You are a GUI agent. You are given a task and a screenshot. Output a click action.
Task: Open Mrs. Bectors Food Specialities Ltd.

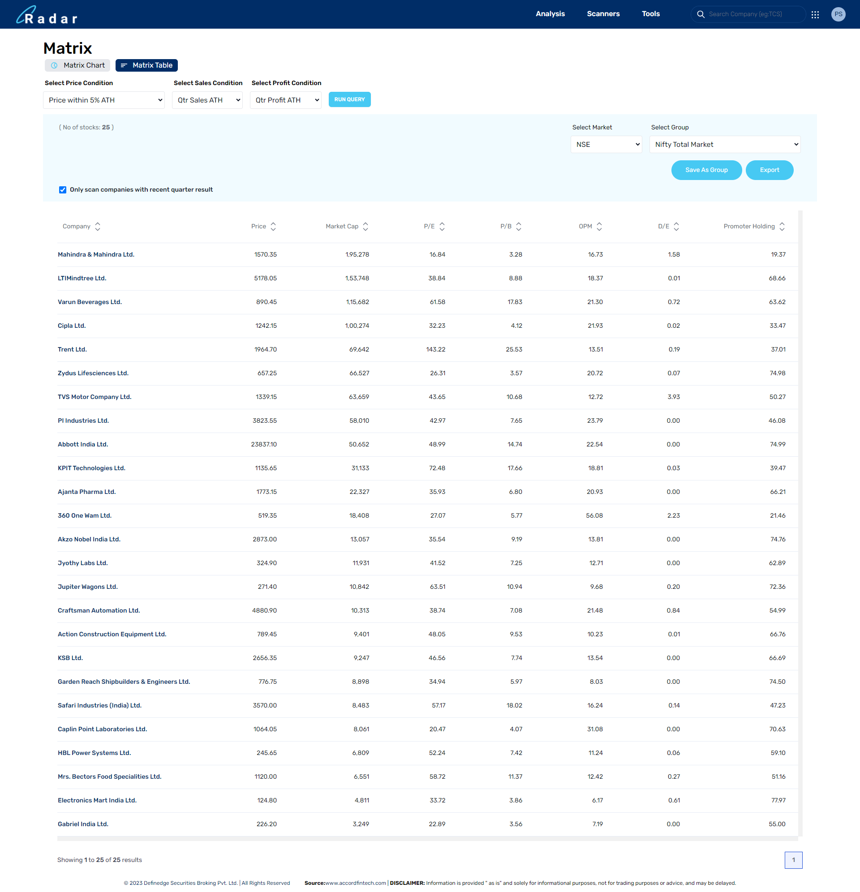(x=110, y=776)
